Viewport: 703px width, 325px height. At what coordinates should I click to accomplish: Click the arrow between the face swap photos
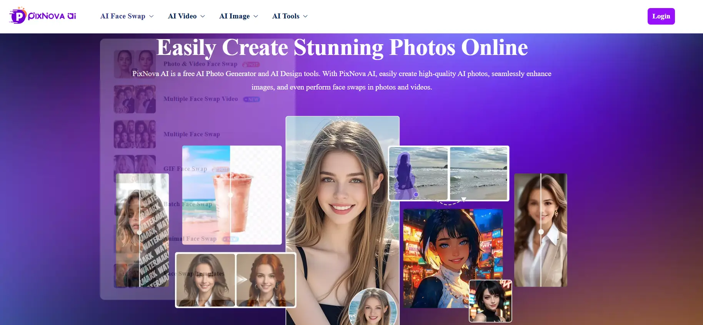tap(241, 279)
